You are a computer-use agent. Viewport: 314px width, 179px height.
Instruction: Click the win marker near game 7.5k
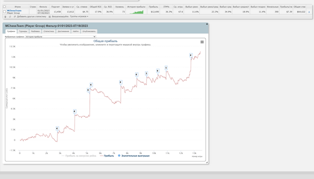coord(121,82)
